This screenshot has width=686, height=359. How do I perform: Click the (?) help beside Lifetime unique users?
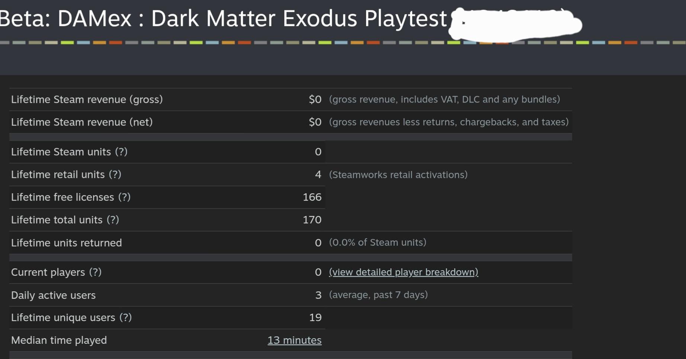(126, 317)
